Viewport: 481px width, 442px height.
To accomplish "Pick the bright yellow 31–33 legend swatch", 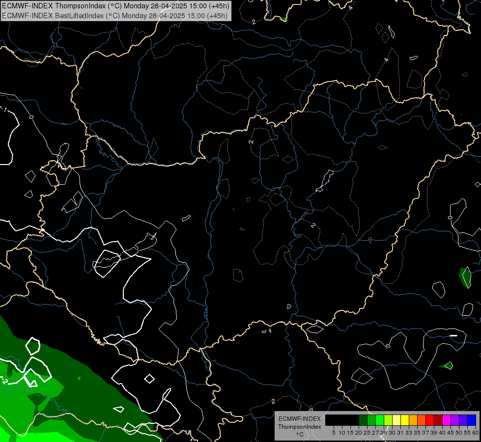I will (x=405, y=420).
